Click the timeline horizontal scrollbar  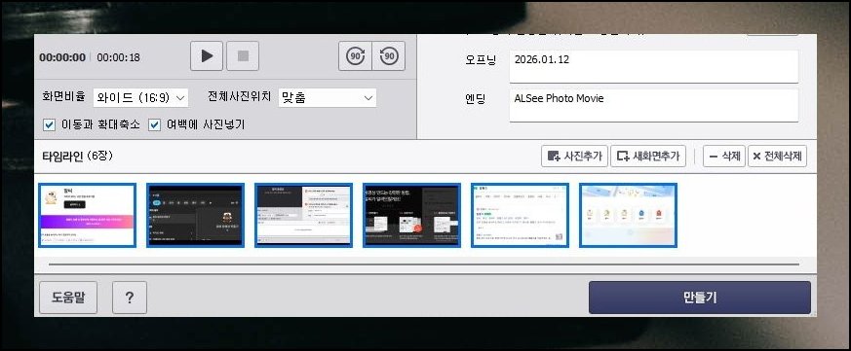(424, 264)
